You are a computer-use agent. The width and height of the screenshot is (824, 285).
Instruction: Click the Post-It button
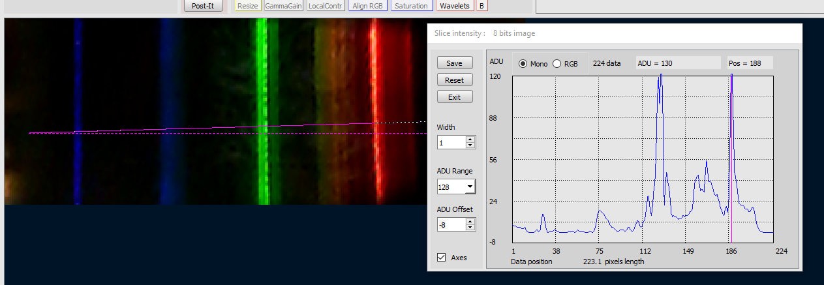point(203,6)
